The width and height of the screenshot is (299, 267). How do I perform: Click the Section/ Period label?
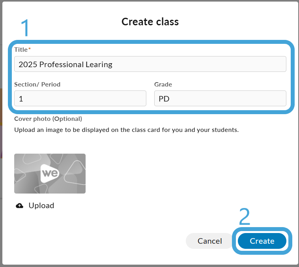(x=37, y=85)
